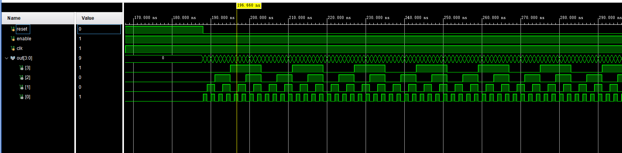Viewport: 622px width, 153px height.
Task: Click the 220.000 ns time ruler label
Action: pos(339,18)
